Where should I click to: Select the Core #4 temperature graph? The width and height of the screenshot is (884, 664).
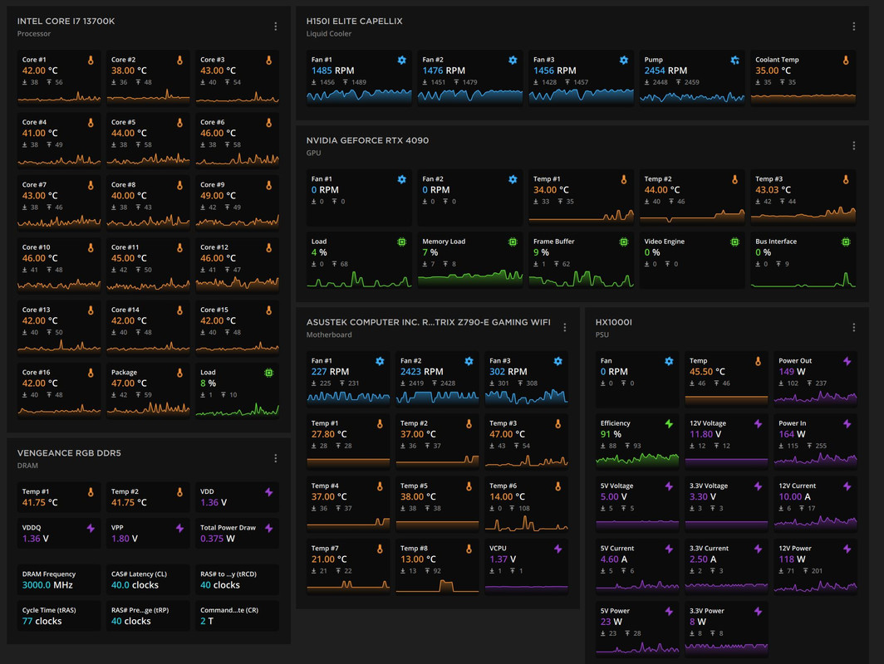[x=59, y=159]
